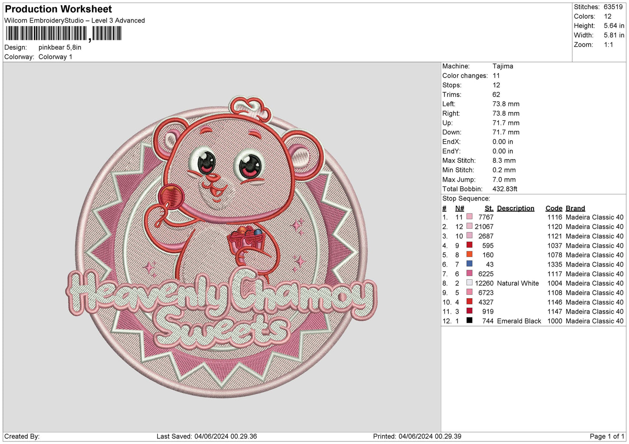
Task: Select the 1078 orange color swatch
Action: point(469,254)
